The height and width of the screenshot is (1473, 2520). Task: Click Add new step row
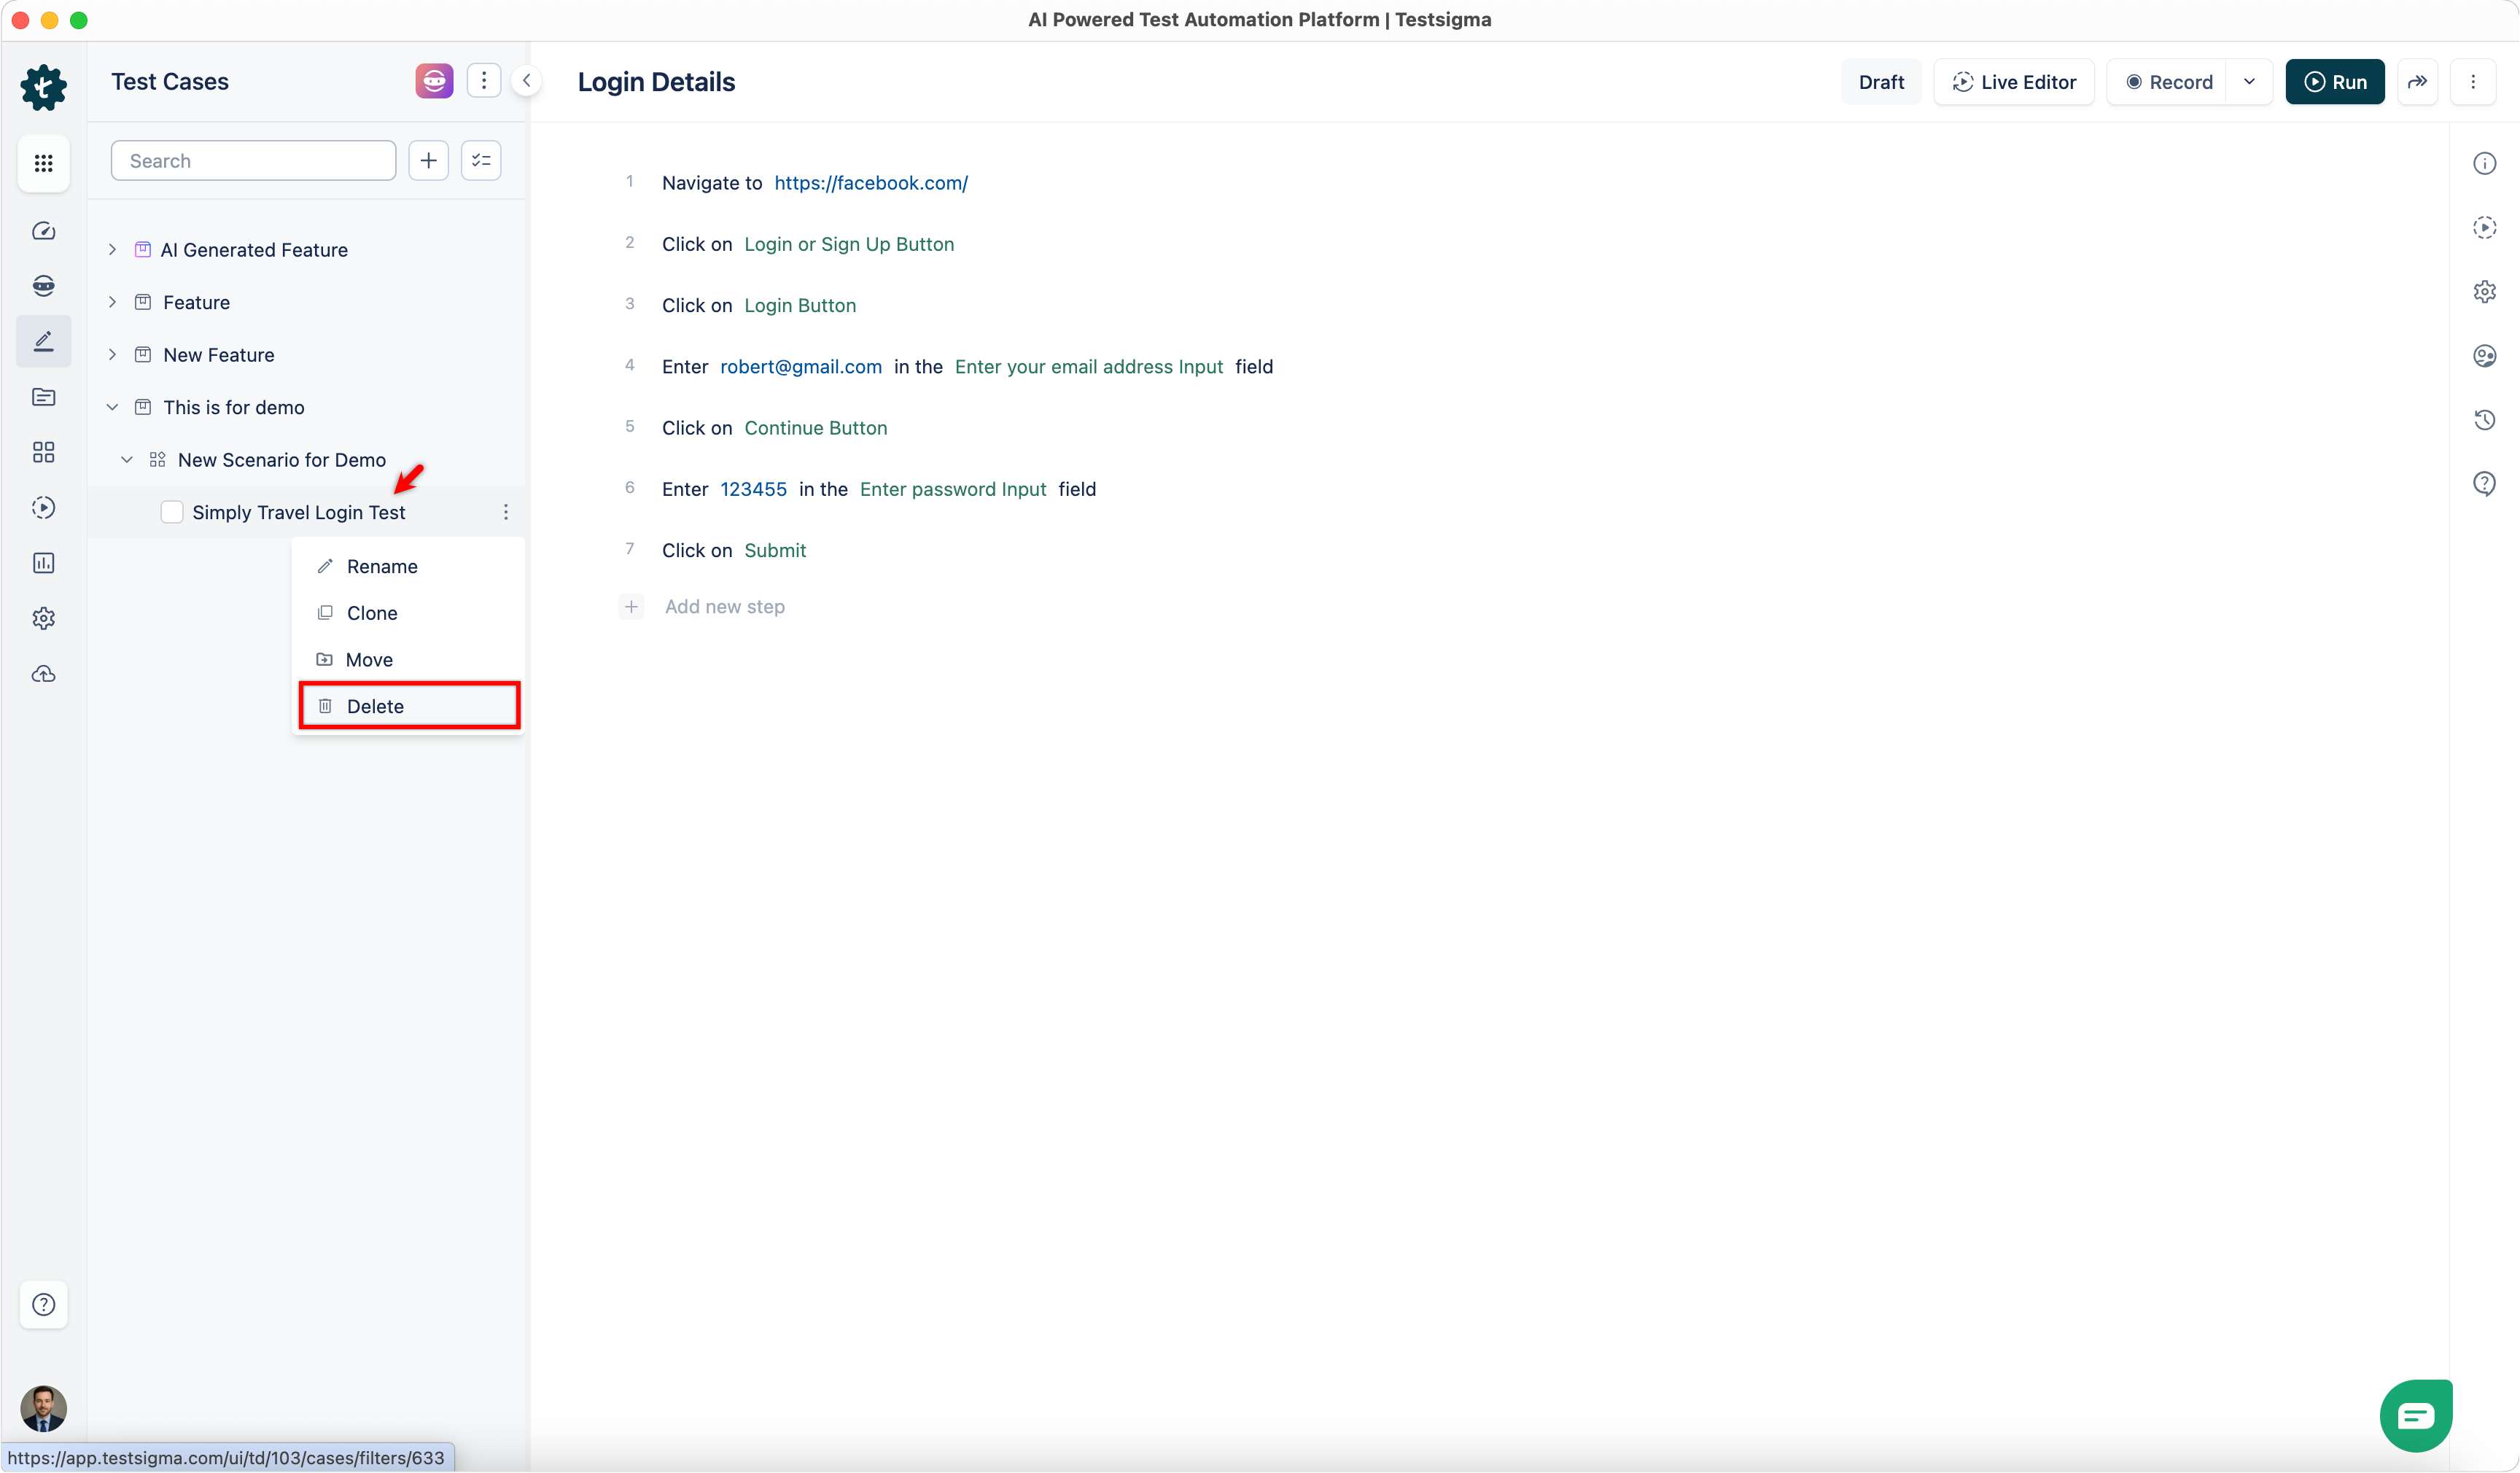724,607
